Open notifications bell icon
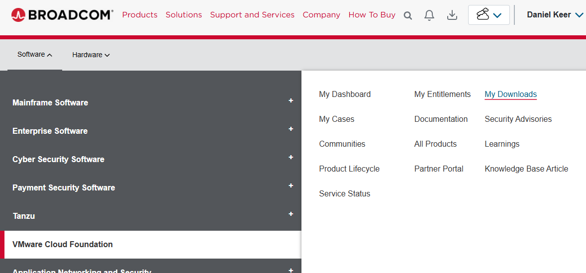 click(429, 15)
